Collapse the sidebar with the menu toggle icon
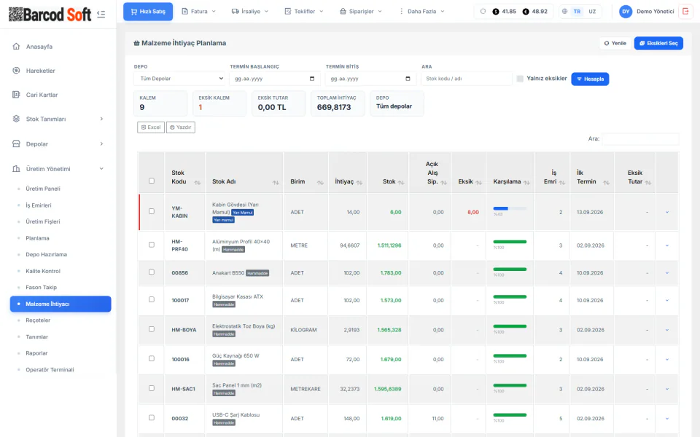 point(101,15)
